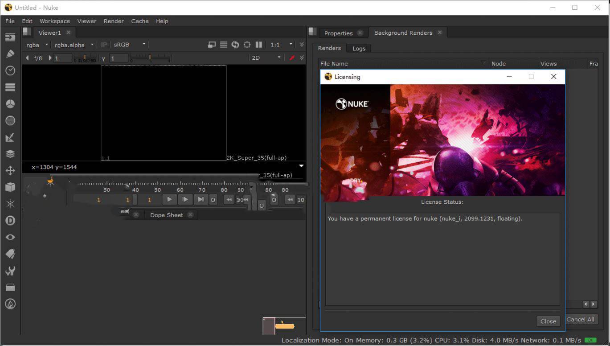Click the viewer refresh icon
Image resolution: width=610 pixels, height=346 pixels.
point(235,45)
